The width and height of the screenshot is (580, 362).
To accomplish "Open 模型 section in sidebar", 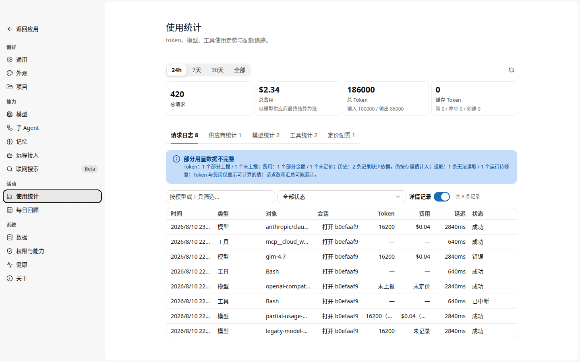I will coord(52,114).
